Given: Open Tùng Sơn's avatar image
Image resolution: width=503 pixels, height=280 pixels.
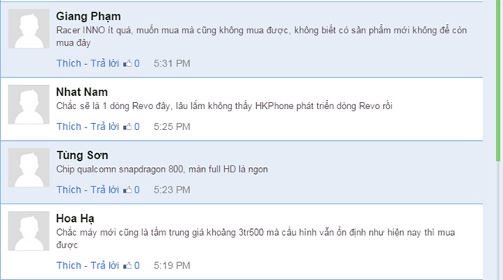Looking at the screenshot, I should coord(29,168).
